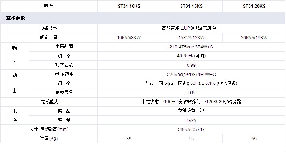This screenshot has height=152, width=286.
Task: Select the 10KVA/8KW capacity cell
Action: click(128, 38)
